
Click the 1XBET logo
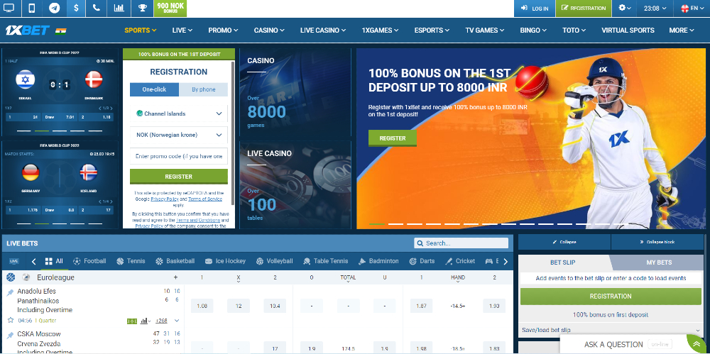[28, 31]
